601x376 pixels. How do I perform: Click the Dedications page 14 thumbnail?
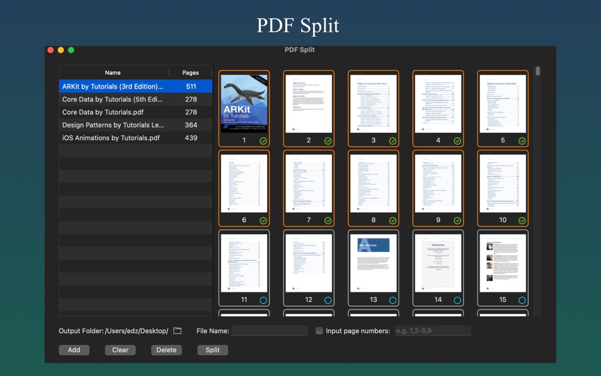[x=438, y=263]
